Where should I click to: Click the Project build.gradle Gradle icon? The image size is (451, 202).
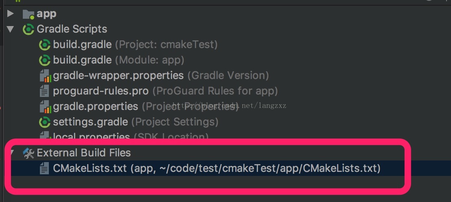pos(45,45)
